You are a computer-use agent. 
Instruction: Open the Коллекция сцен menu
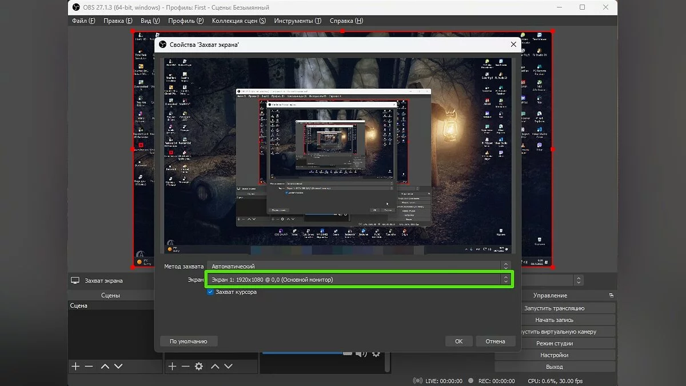pyautogui.click(x=239, y=21)
